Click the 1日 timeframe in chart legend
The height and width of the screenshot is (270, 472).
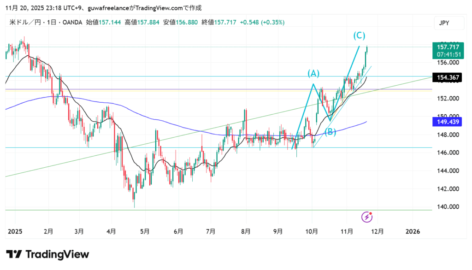(x=52, y=22)
